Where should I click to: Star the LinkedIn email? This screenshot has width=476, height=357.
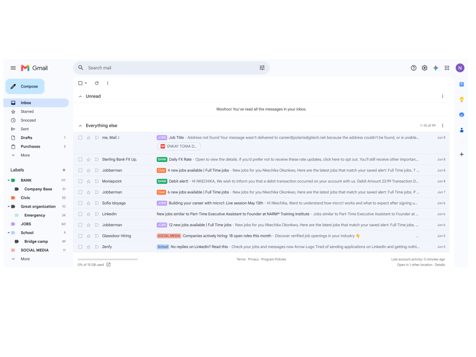point(89,214)
